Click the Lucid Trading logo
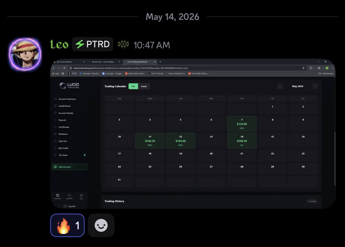The height and width of the screenshot is (247, 345). (69, 85)
